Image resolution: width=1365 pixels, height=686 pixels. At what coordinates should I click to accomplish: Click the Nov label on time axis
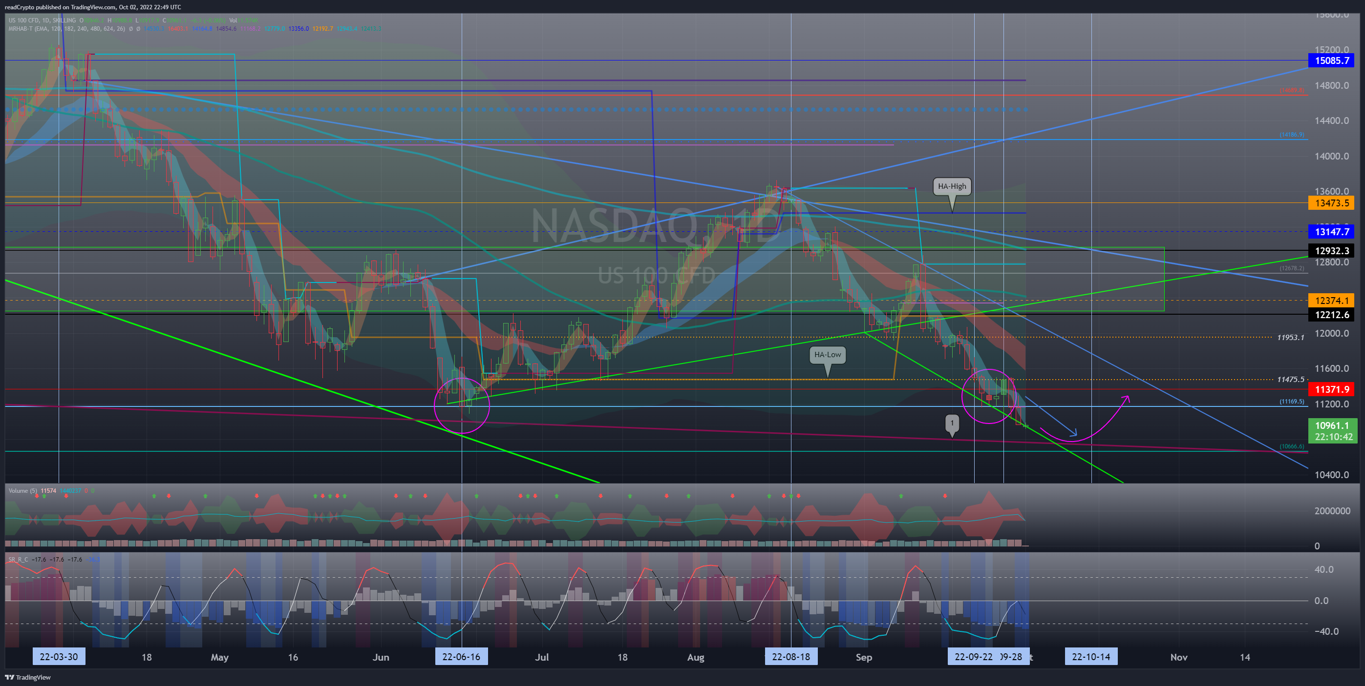tap(1178, 657)
